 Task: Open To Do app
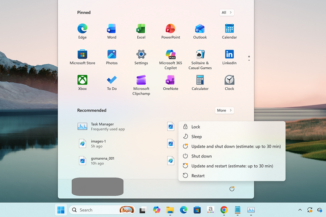tap(112, 82)
